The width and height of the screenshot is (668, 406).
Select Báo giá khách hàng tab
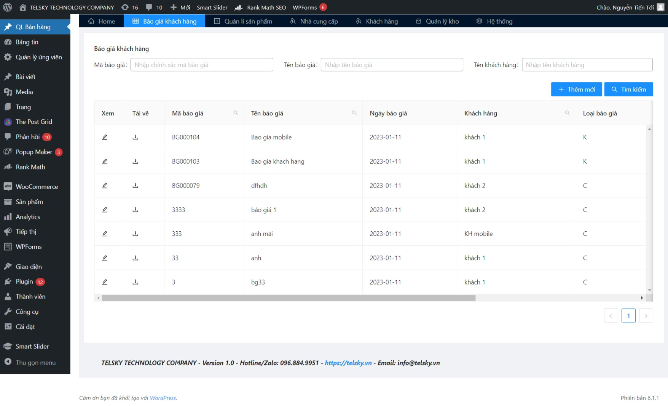coord(164,21)
